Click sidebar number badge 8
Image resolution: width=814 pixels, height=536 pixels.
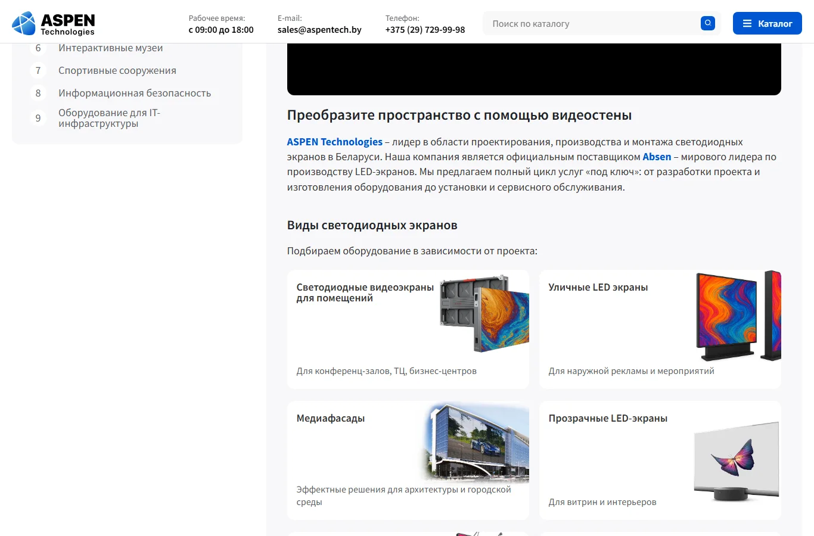tap(38, 93)
